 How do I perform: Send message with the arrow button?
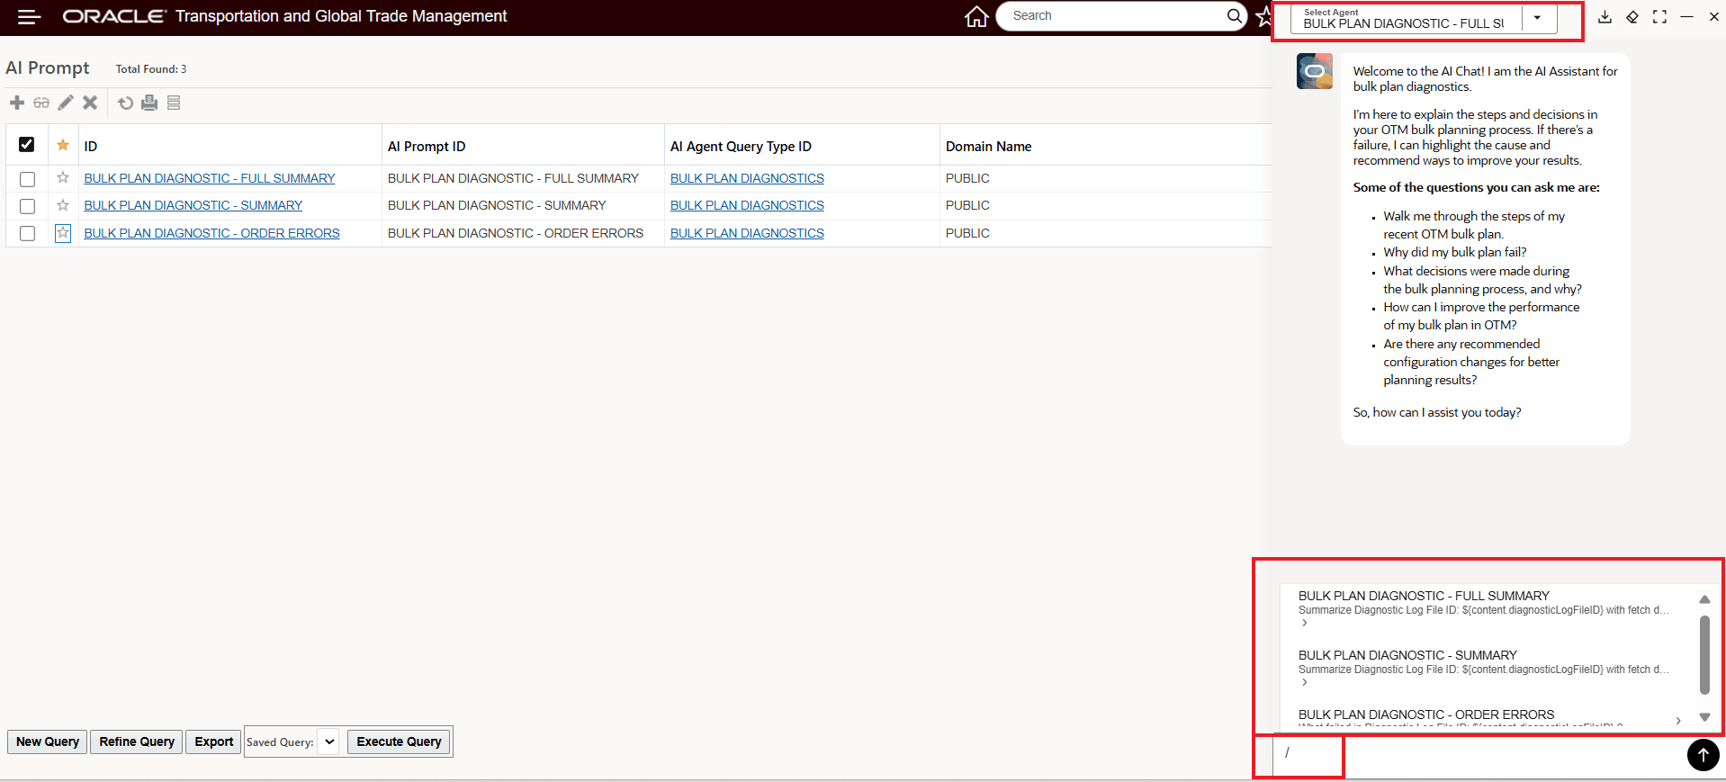point(1703,755)
